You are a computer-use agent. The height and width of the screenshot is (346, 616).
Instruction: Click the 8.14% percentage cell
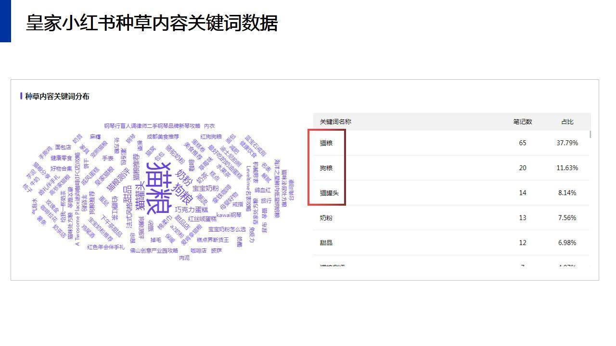[567, 193]
